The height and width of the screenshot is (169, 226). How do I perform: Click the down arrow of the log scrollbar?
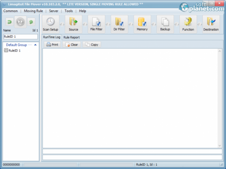[220, 145]
